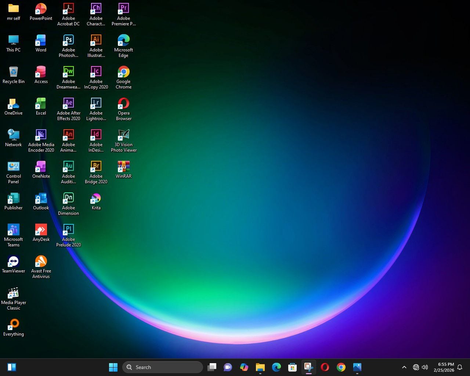Select the PowerPoint desktop shortcut
This screenshot has height=376, width=470.
pyautogui.click(x=41, y=12)
